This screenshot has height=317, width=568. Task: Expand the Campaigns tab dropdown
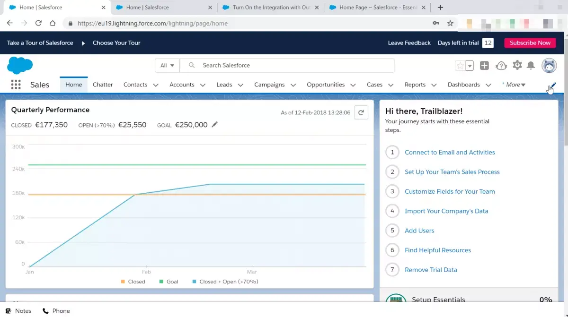tap(293, 85)
